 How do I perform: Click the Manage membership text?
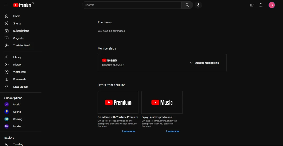coord(207,63)
